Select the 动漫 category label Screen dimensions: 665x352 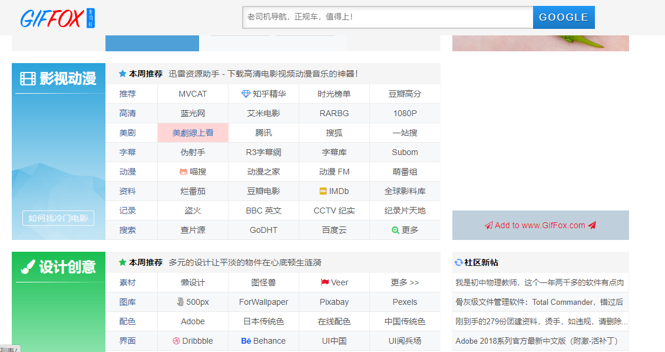pos(127,172)
